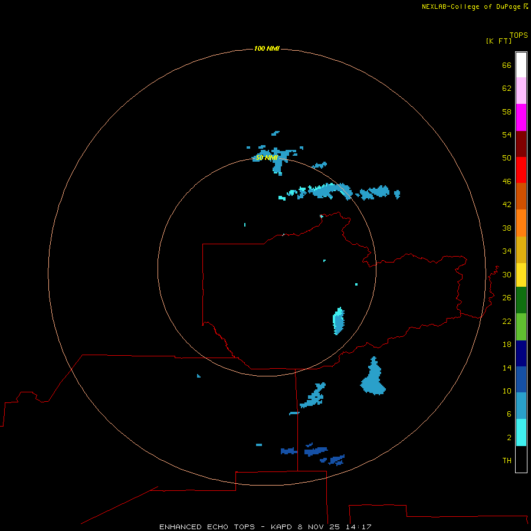Click the 14:17 timestamp in footer
Image resolution: width=531 pixels, height=531 pixels.
pyautogui.click(x=359, y=527)
